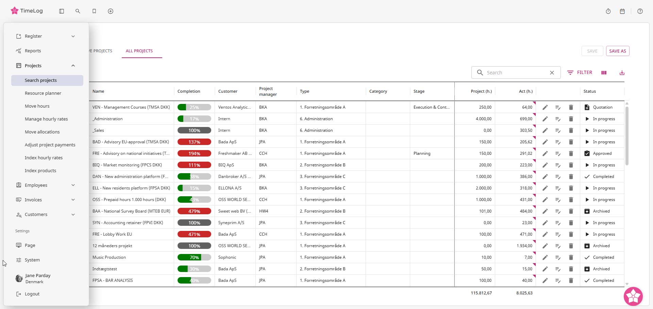Screen dimensions: 653x309
Task: Download the project list via export icon
Action: (x=622, y=73)
